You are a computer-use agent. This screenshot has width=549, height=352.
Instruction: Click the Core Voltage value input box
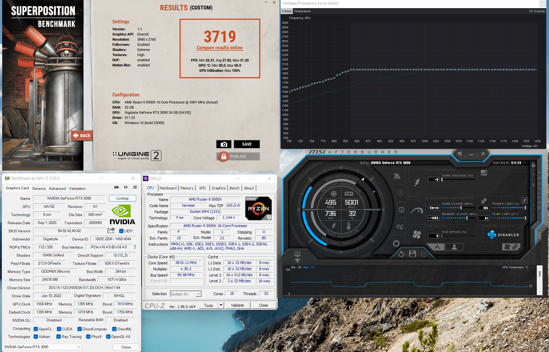433,180
